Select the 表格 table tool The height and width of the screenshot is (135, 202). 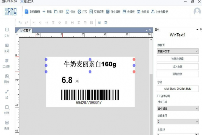coord(7,125)
